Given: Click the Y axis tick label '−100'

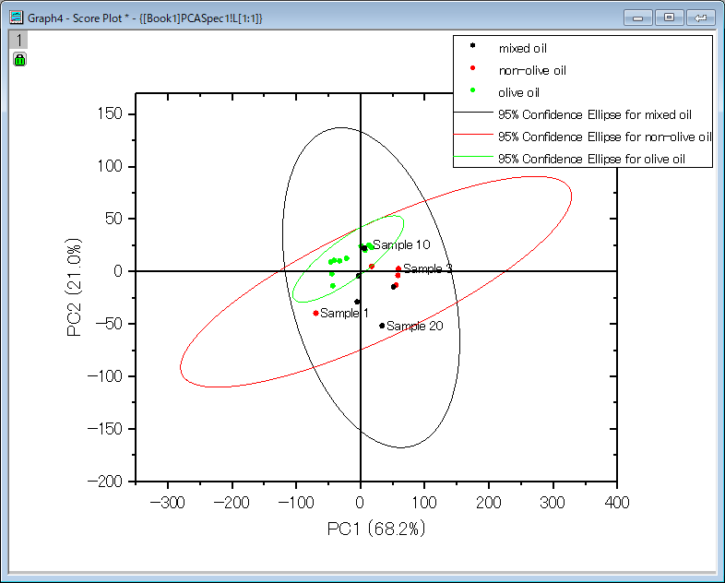Looking at the screenshot, I should pyautogui.click(x=105, y=375).
